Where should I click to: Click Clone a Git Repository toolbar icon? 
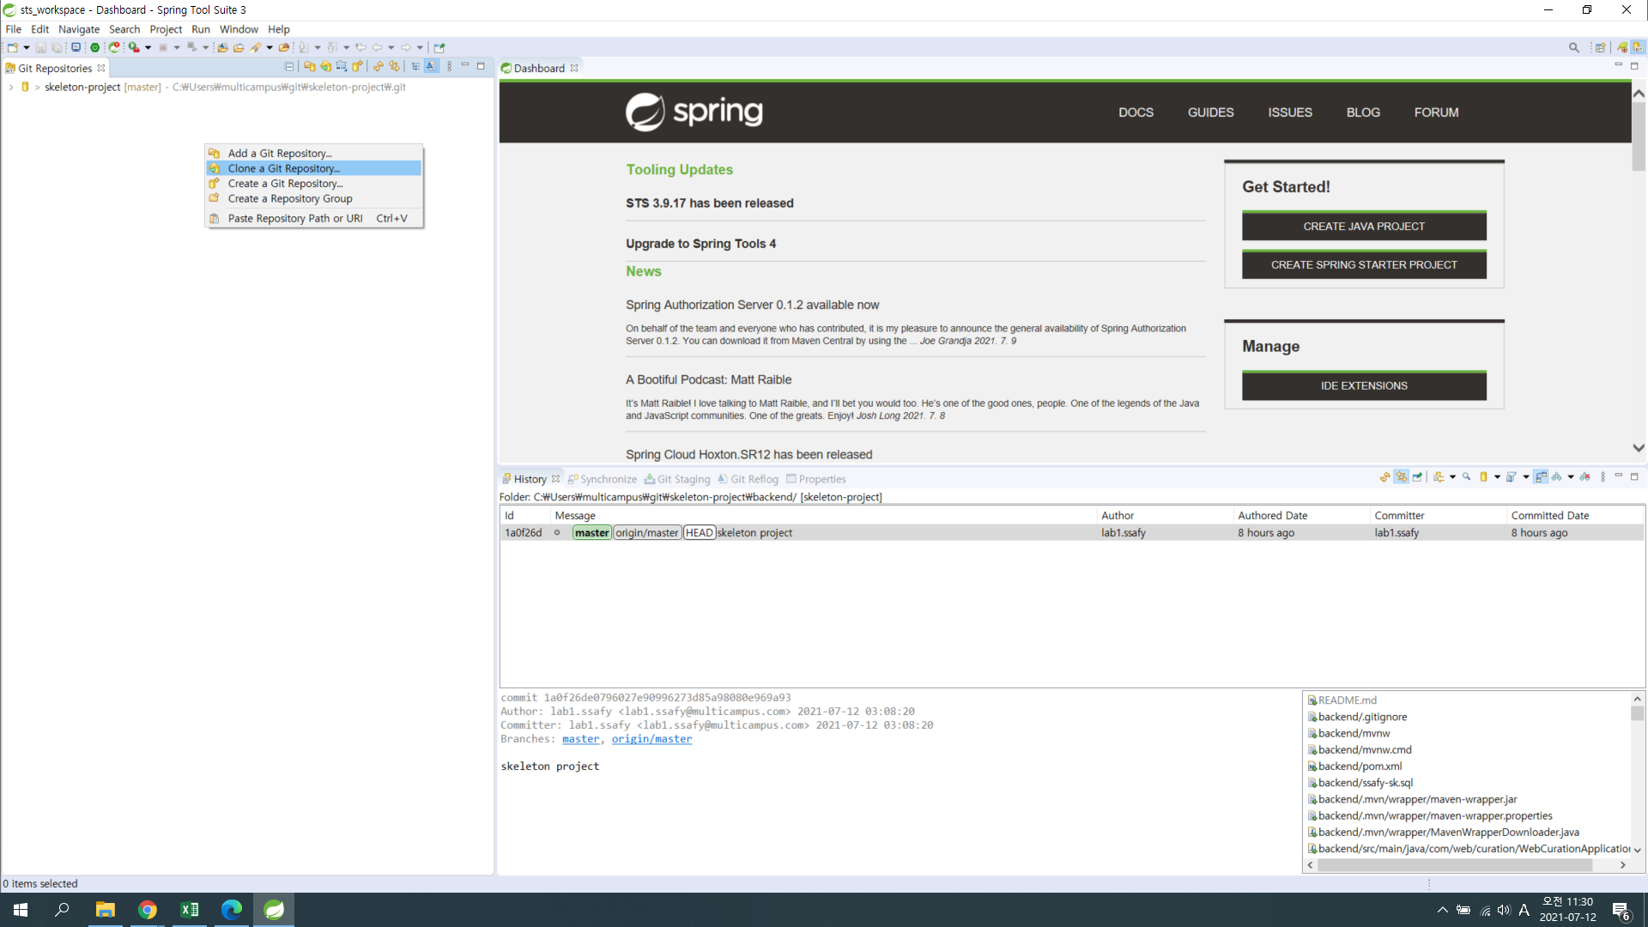[325, 66]
